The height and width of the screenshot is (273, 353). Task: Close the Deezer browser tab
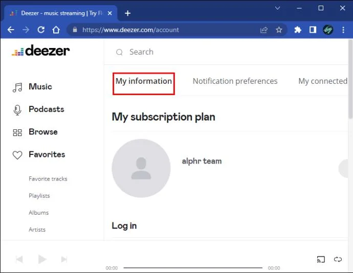coord(110,13)
